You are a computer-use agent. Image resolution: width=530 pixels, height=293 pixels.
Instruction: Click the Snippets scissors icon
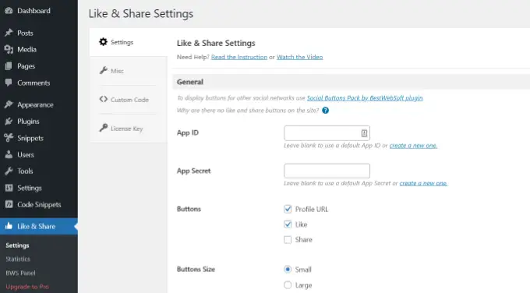click(9, 138)
